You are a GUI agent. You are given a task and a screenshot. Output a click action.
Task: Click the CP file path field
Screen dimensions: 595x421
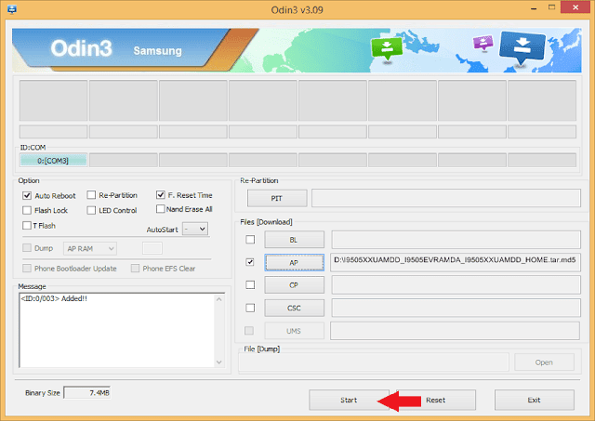pos(456,284)
